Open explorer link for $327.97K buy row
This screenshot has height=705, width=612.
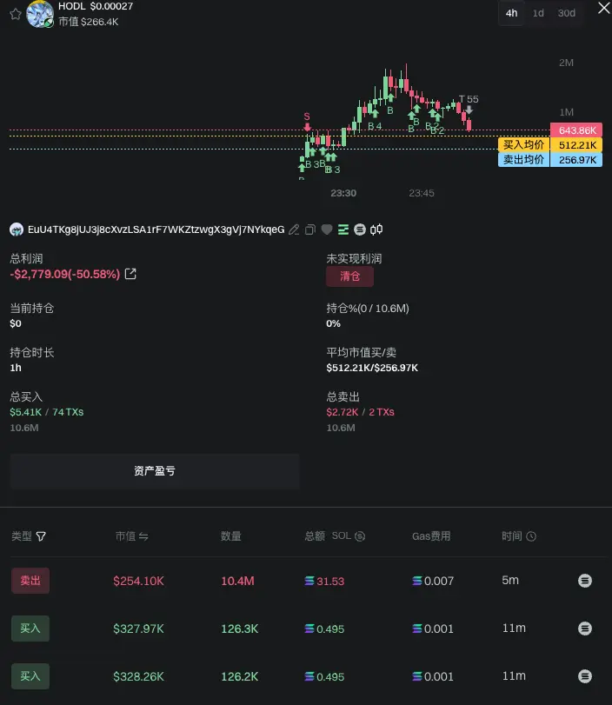pyautogui.click(x=584, y=629)
